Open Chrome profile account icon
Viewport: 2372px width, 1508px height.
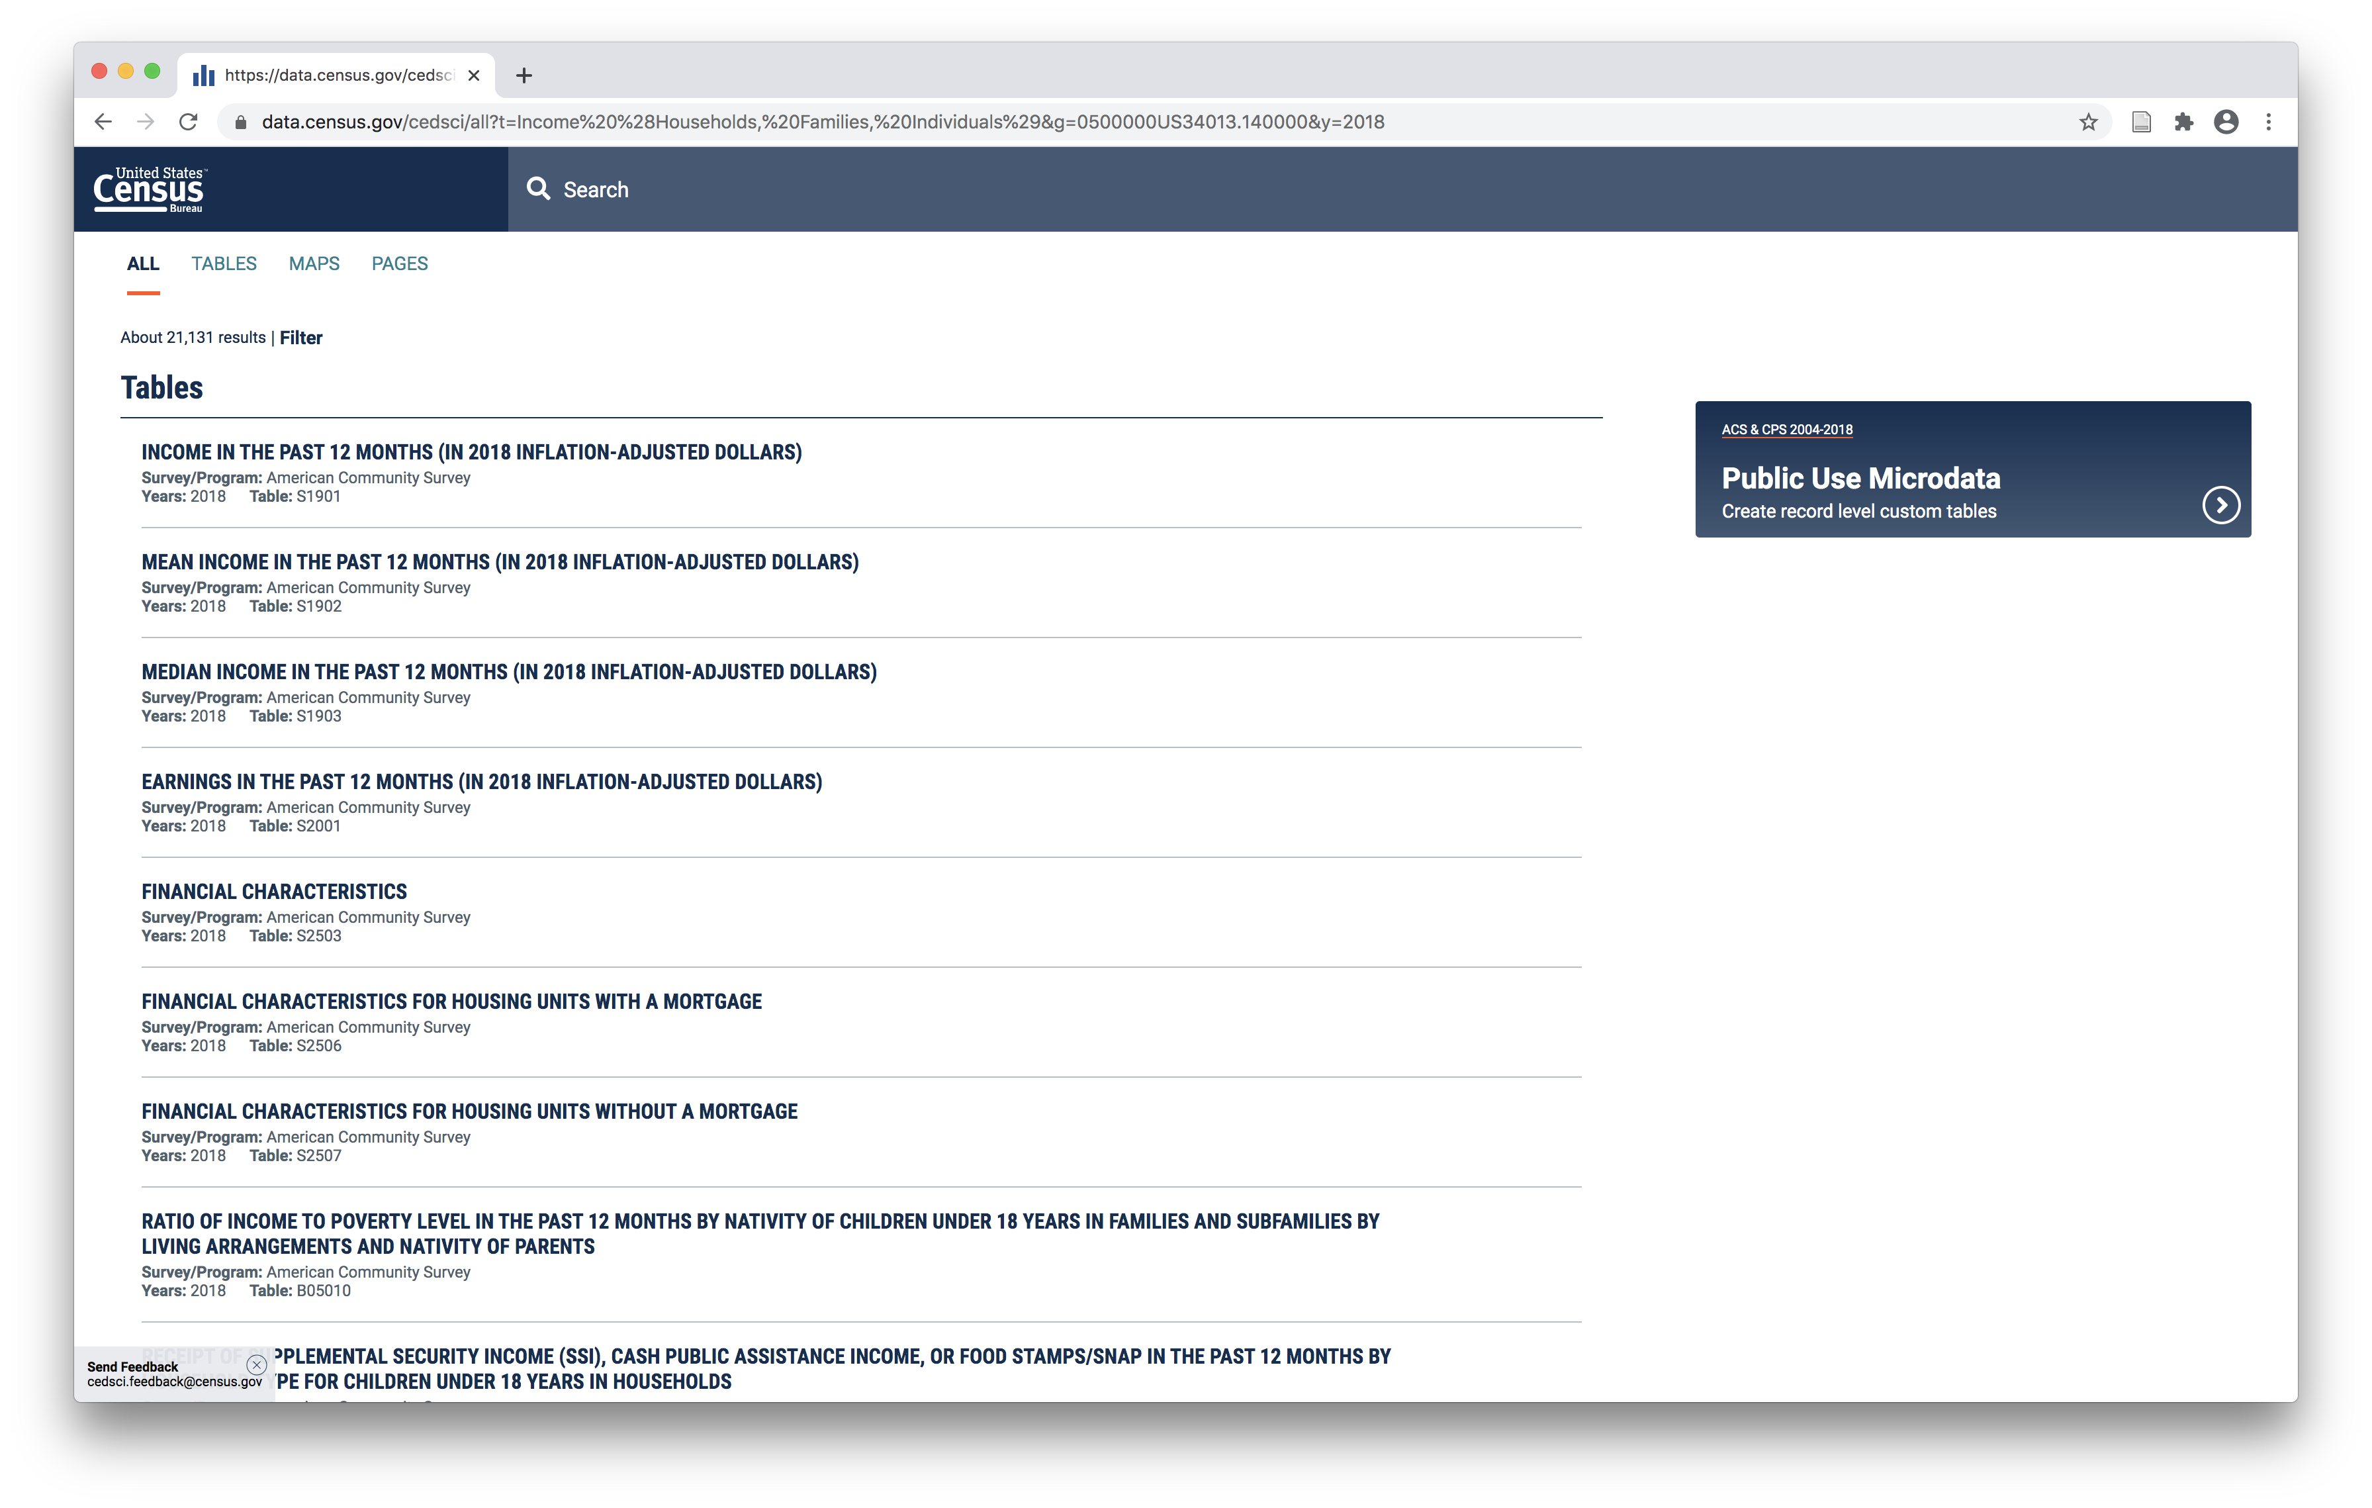2226,122
